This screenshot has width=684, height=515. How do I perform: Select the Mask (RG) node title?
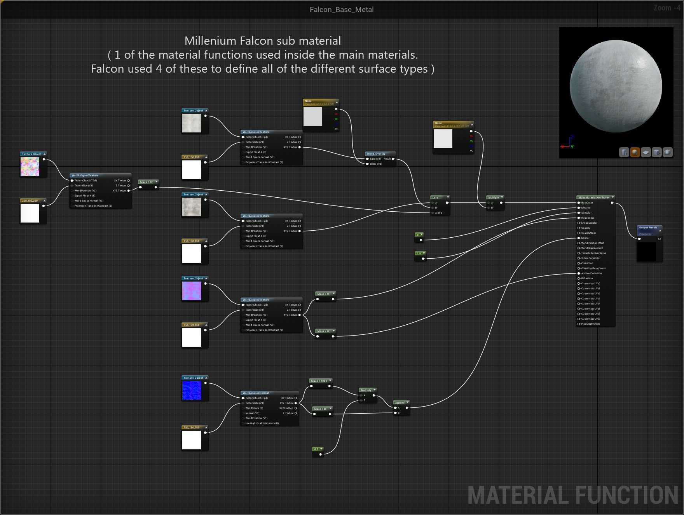coord(319,381)
